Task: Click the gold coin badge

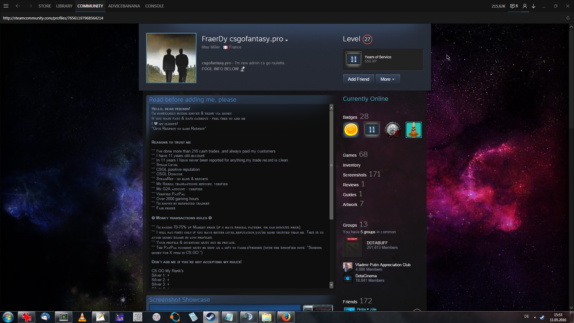Action: tap(351, 130)
